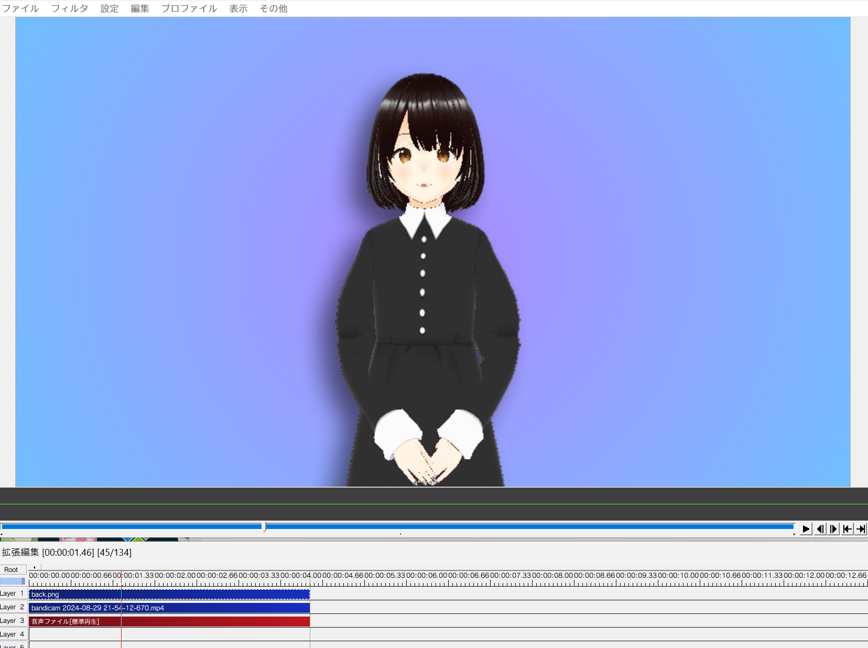Click the 00:00:12.00 ruler mark
This screenshot has height=648, width=868.
point(804,575)
